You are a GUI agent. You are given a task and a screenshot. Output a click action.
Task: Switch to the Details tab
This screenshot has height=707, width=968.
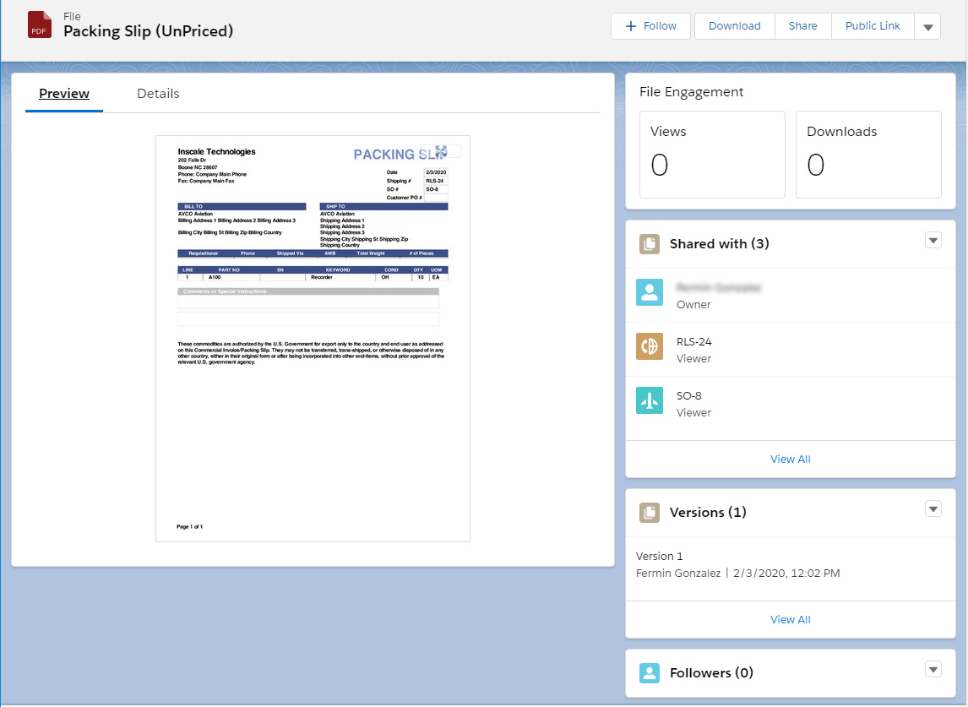pos(158,93)
